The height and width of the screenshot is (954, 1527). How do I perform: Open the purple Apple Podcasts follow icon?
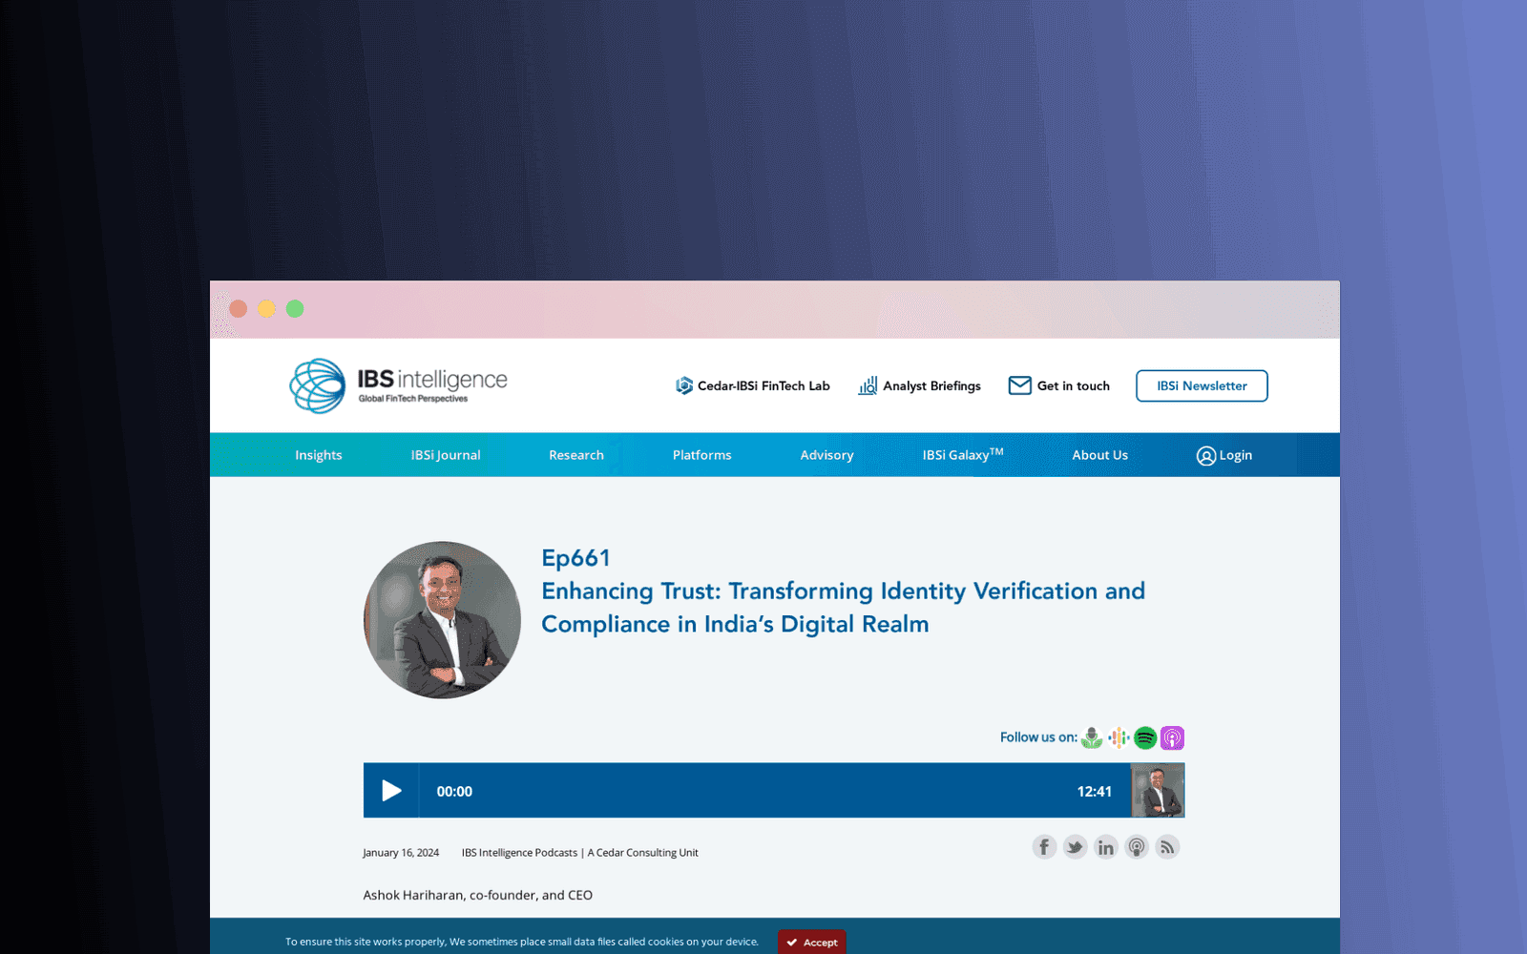click(x=1172, y=737)
